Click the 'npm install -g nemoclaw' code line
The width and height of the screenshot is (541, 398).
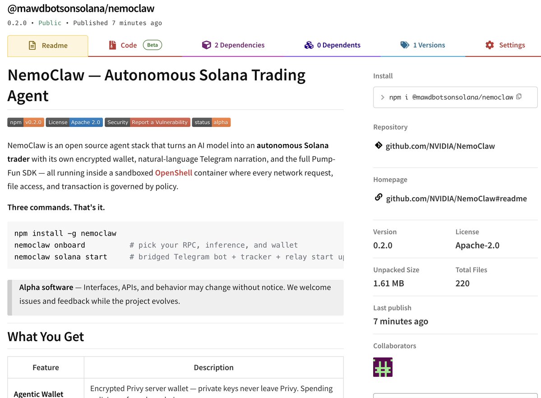coord(65,233)
